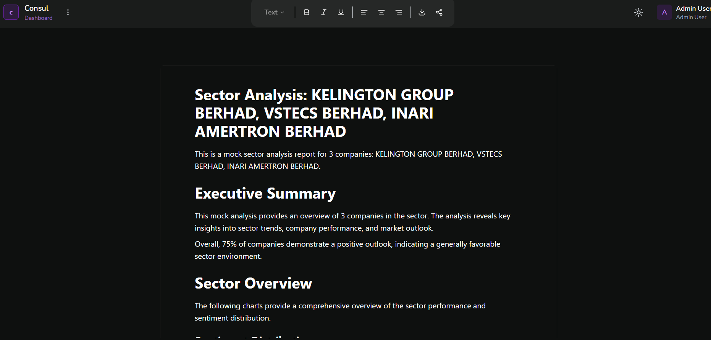Apply italic formatting to text

[323, 12]
